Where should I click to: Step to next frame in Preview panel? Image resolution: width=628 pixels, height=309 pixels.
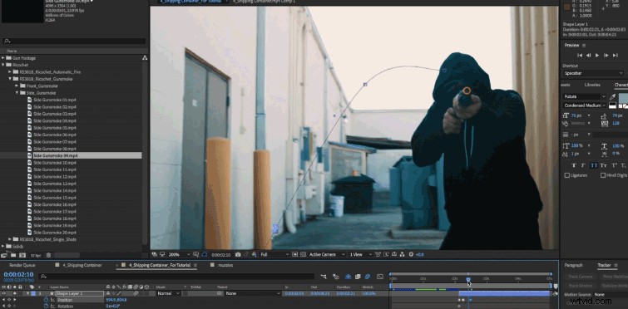pos(606,55)
